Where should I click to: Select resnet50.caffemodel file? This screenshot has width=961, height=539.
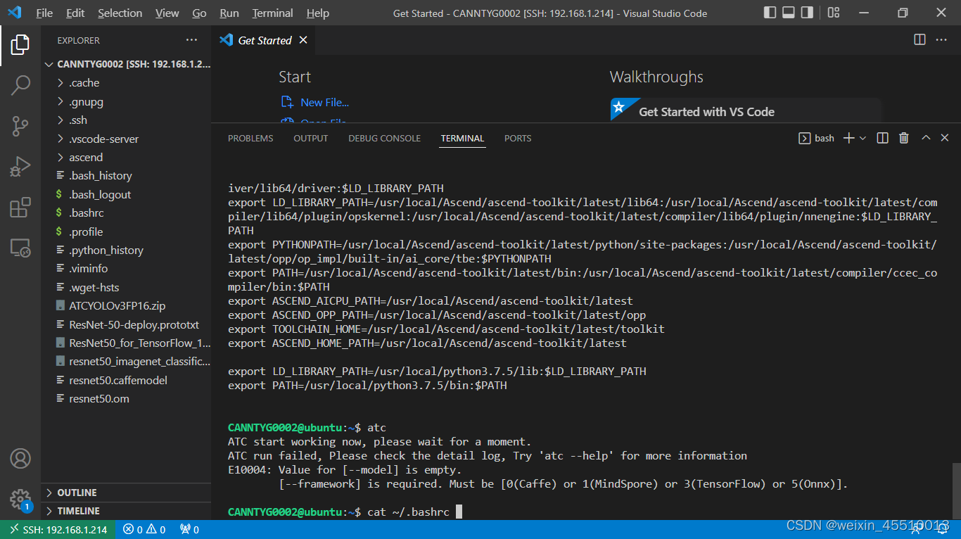point(127,380)
